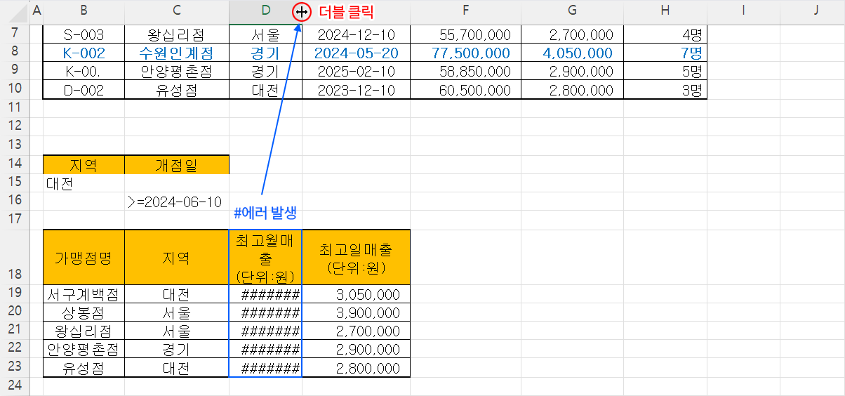Click 2,700,000 in row 21
Image resolution: width=845 pixels, height=396 pixels.
click(357, 331)
